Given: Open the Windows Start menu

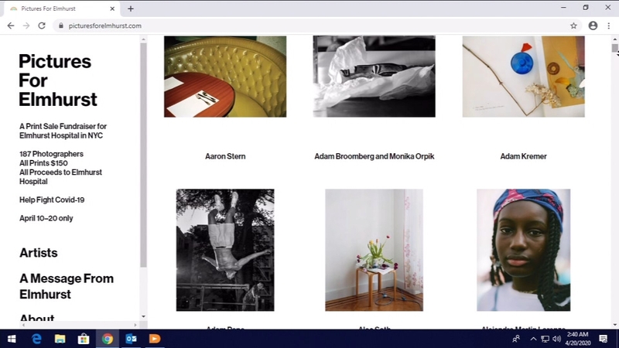Looking at the screenshot, I should click(12, 339).
